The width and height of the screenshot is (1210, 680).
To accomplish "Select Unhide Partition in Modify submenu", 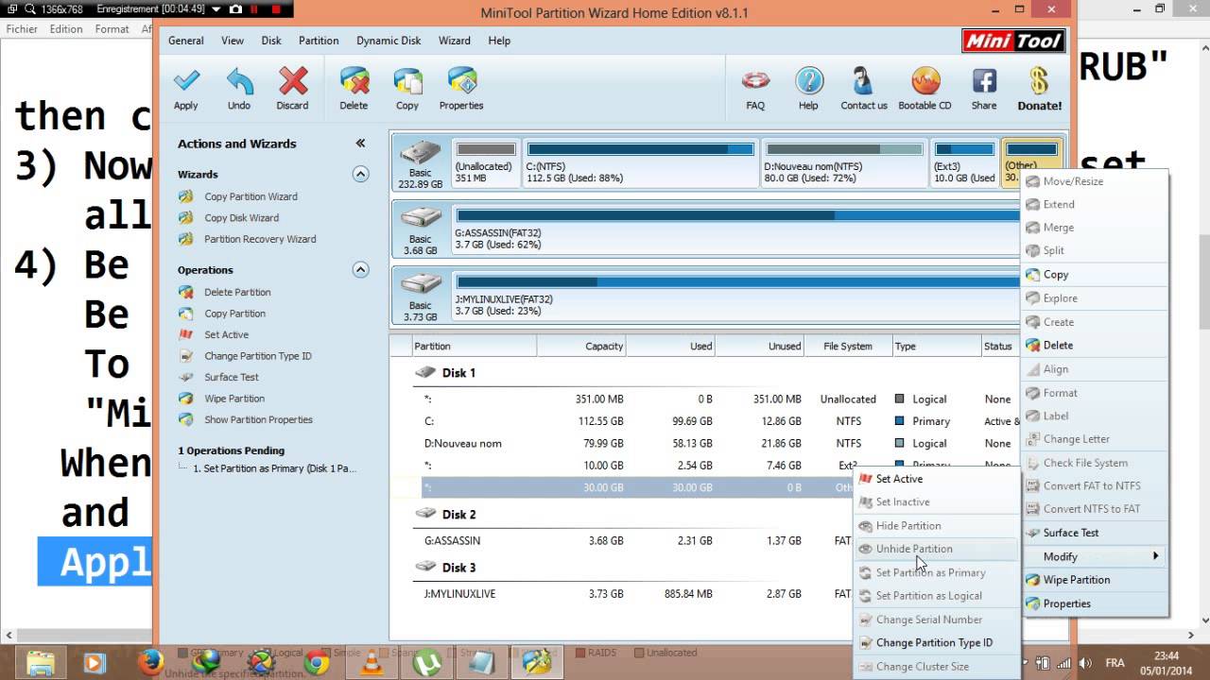I will pos(936,549).
